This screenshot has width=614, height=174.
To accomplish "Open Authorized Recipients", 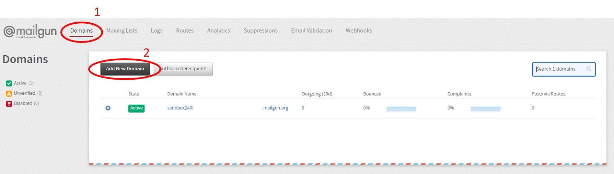I will 183,69.
